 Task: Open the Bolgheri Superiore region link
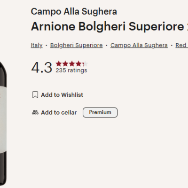tap(77, 45)
